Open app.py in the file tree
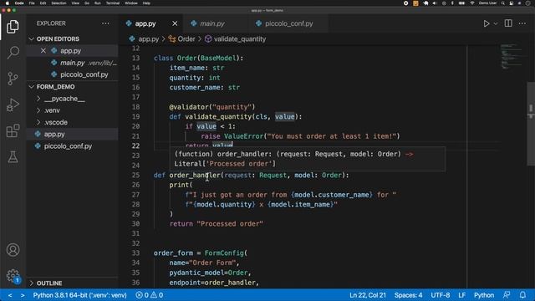The height and width of the screenshot is (301, 535). pos(54,134)
